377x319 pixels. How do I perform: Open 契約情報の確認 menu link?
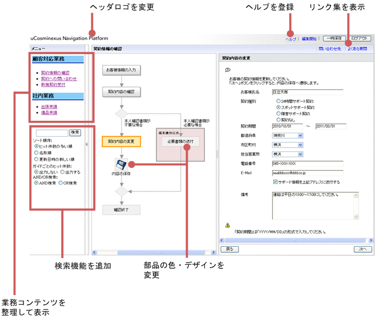[55, 72]
